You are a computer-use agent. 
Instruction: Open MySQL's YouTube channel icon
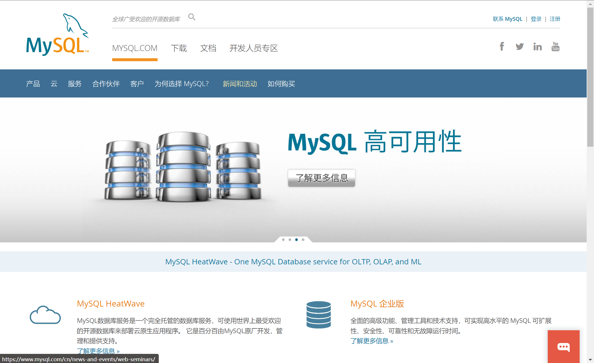555,46
